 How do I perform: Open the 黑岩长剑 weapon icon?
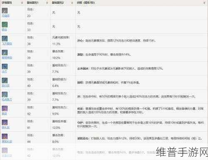point(5,136)
